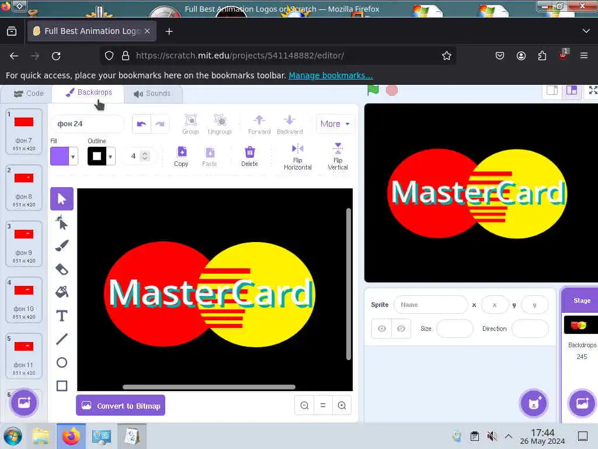Image resolution: width=598 pixels, height=449 pixels.
Task: Click the Undo arrow
Action: tap(141, 124)
